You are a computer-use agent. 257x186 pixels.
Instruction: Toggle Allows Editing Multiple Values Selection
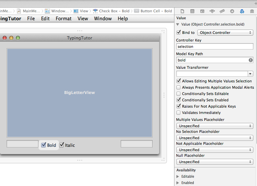tap(178, 81)
